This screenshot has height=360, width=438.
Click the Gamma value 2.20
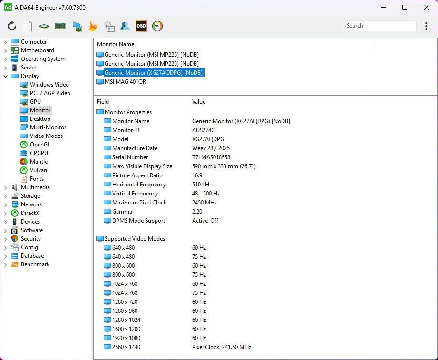[x=197, y=212]
